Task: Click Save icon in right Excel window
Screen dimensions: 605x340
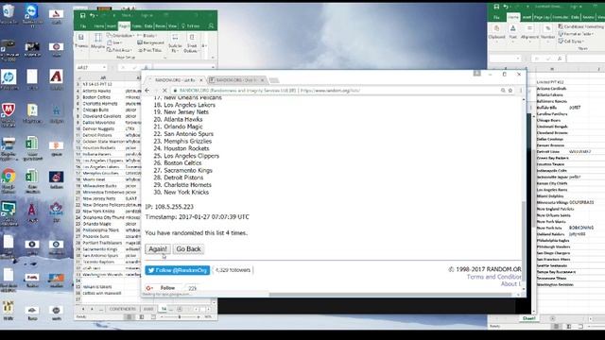Action: 496,7
